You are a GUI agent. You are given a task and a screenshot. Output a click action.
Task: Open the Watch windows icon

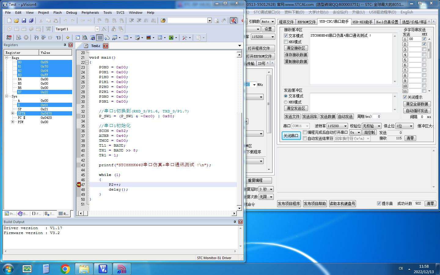[115, 38]
